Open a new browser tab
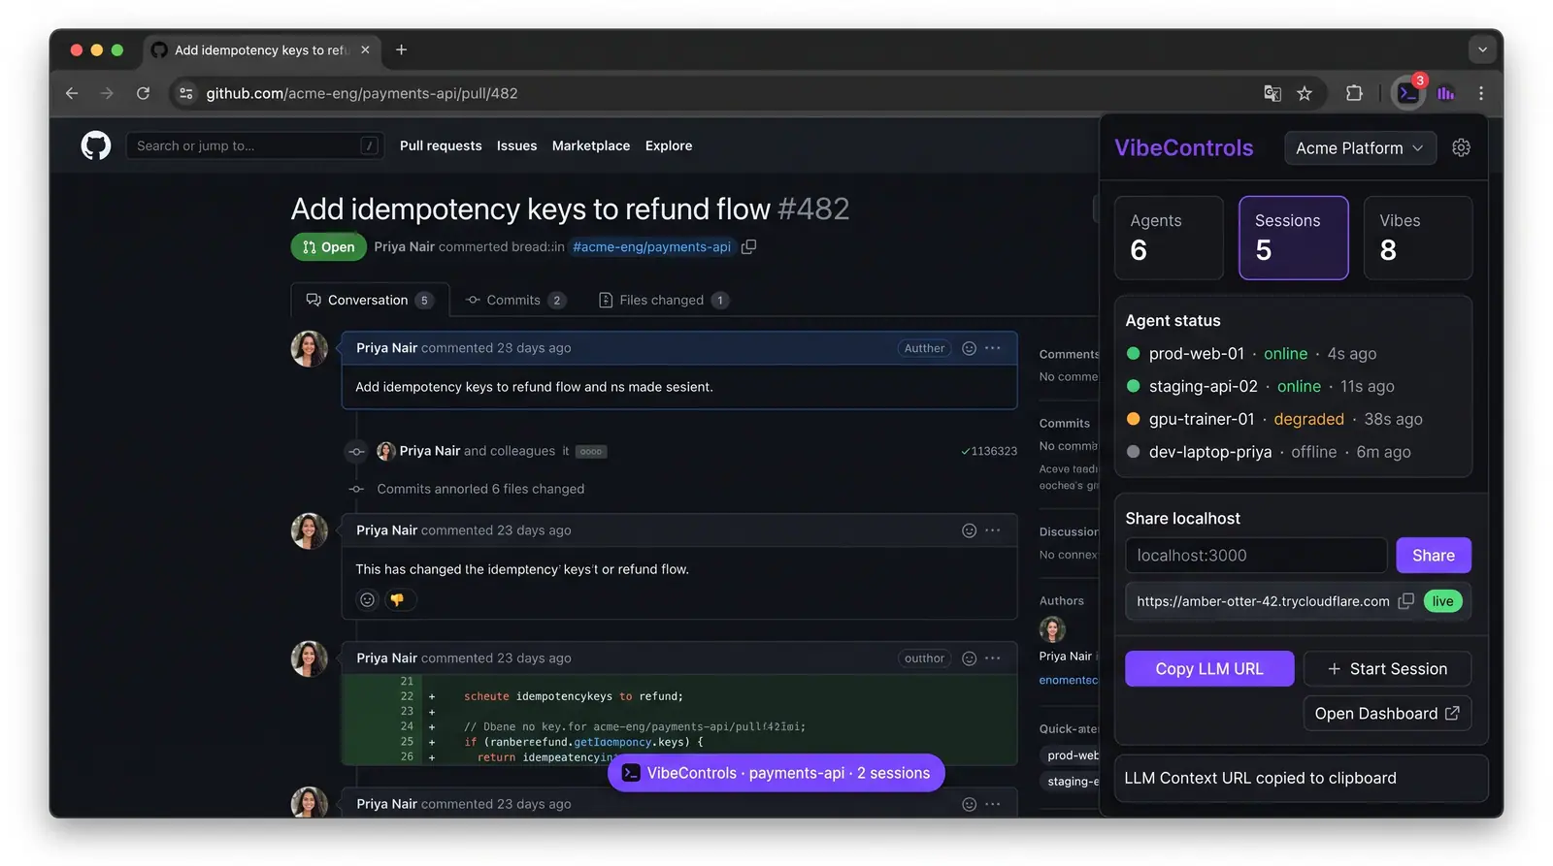This screenshot has width=1553, height=866. click(x=401, y=49)
